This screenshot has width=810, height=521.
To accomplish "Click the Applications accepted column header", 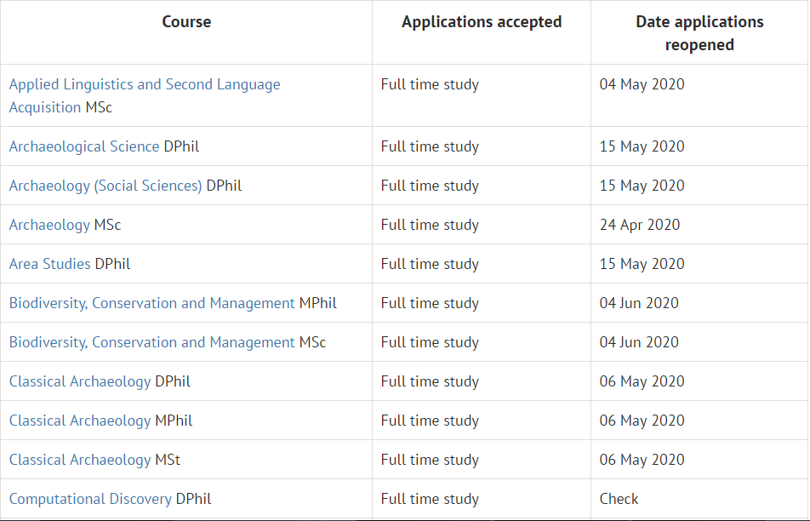I will point(482,22).
